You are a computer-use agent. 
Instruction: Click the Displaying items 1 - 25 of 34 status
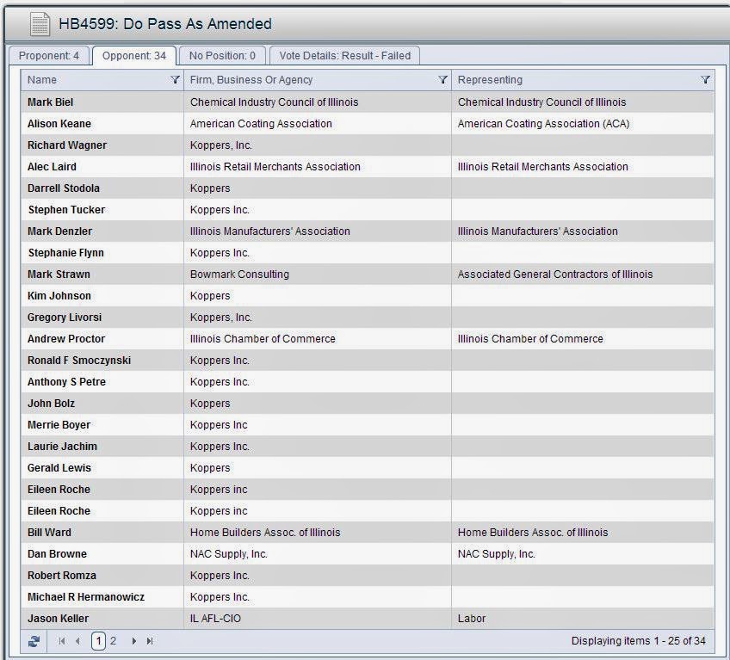click(638, 641)
